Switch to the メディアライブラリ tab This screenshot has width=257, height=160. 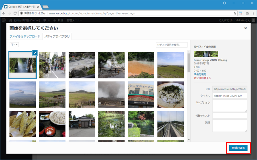tap(57, 36)
